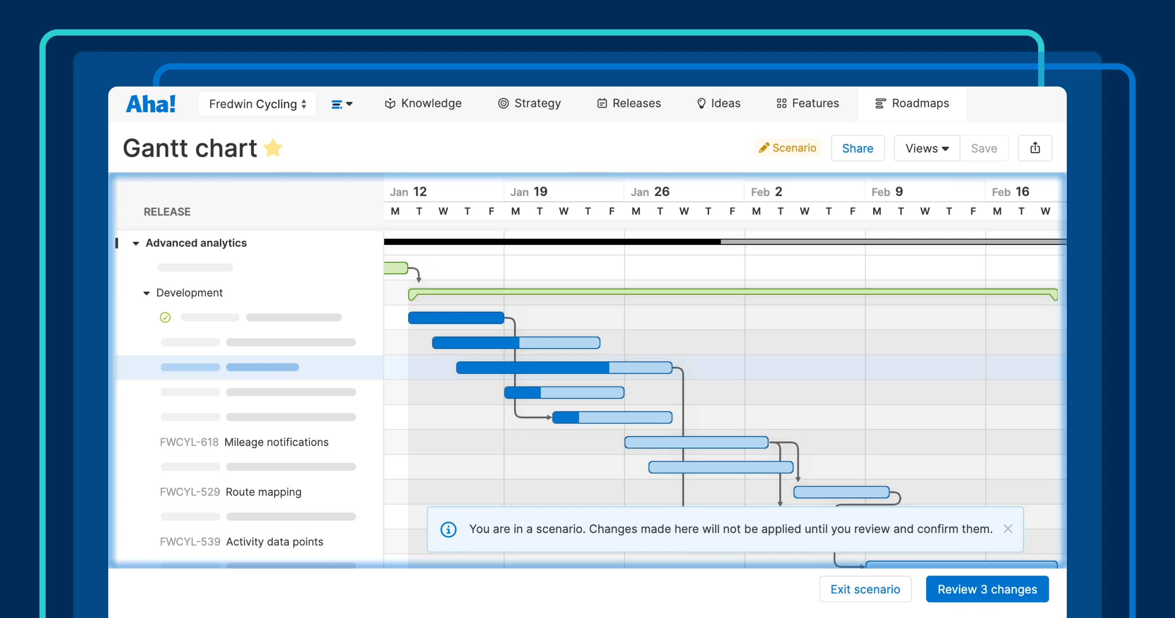Viewport: 1175px width, 618px height.
Task: Switch to the Roadmaps tab
Action: [912, 104]
